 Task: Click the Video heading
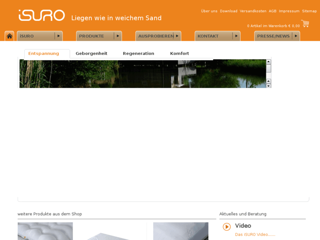(x=243, y=226)
